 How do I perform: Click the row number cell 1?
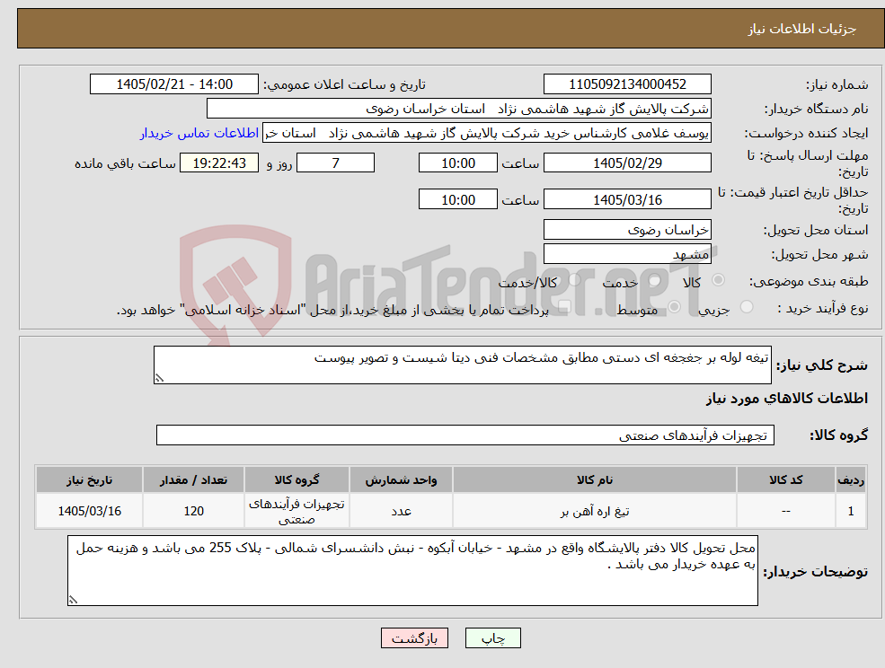851,511
